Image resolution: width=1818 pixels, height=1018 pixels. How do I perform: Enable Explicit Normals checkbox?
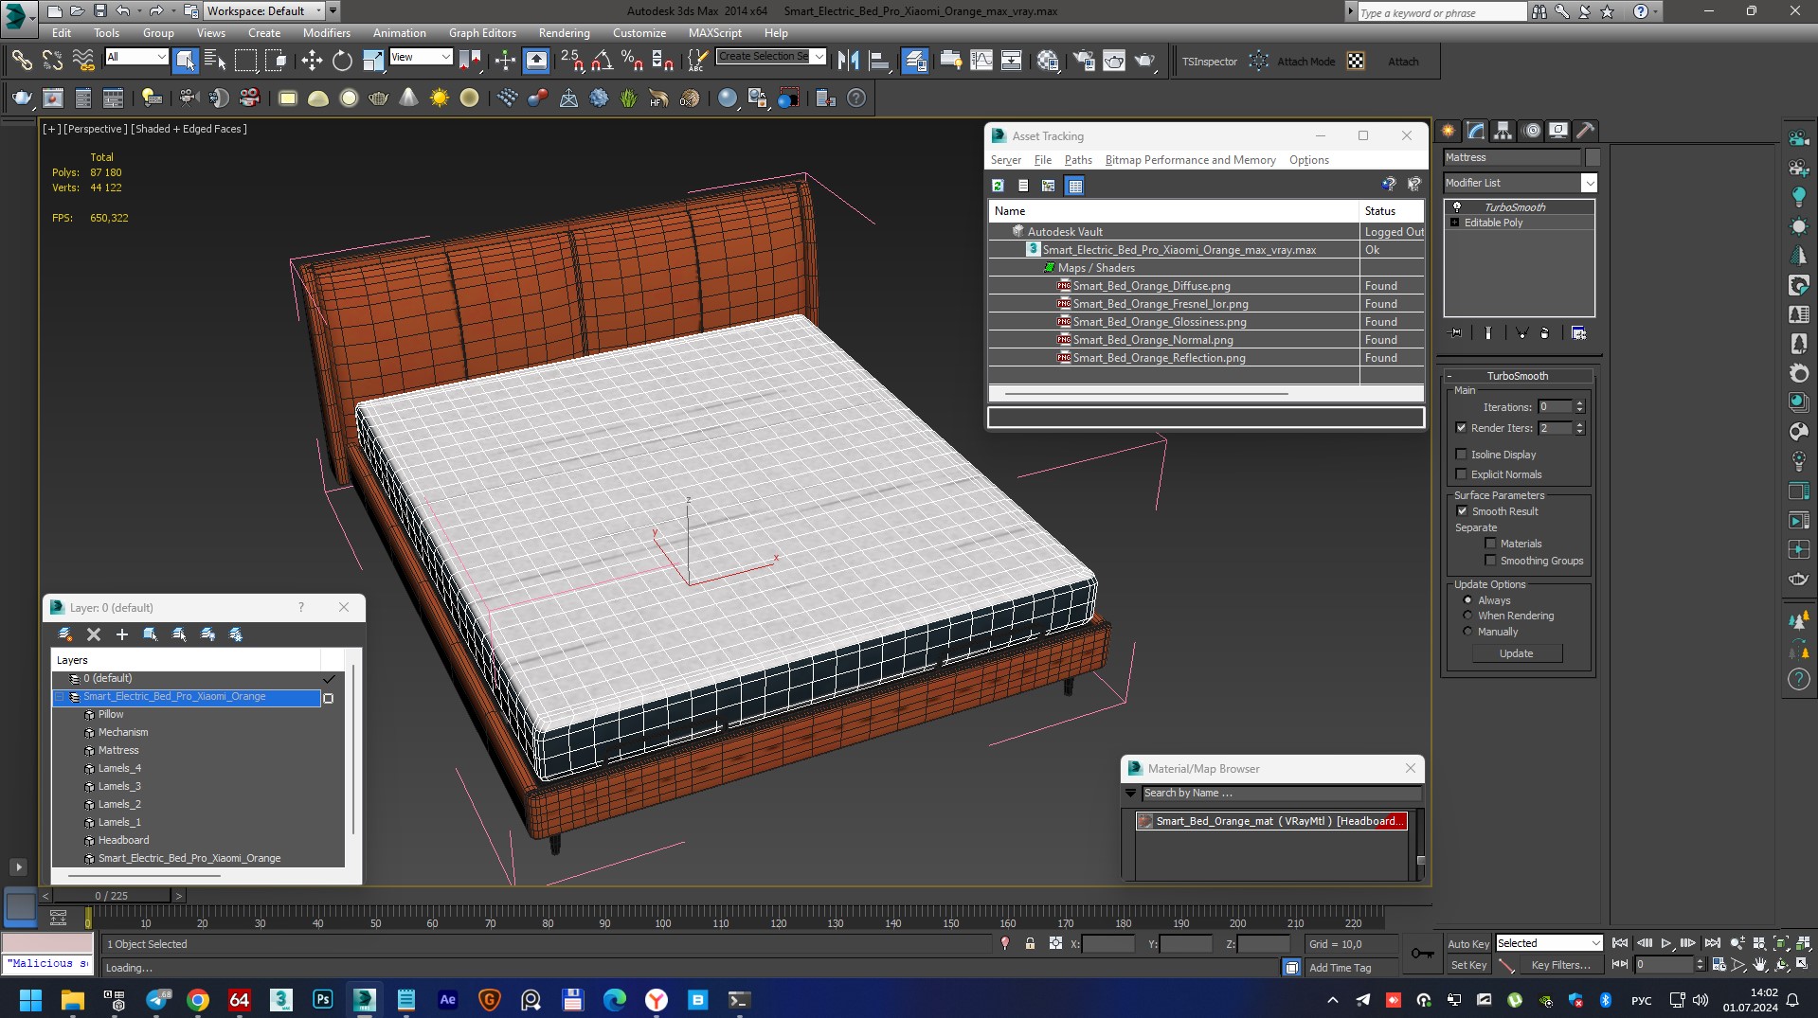point(1461,474)
